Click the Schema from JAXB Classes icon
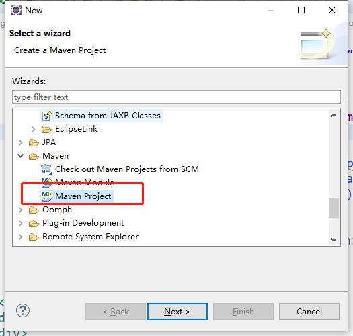 click(47, 116)
